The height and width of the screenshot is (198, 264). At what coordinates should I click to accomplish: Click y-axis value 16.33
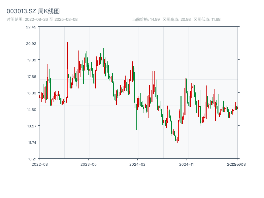click(31, 93)
